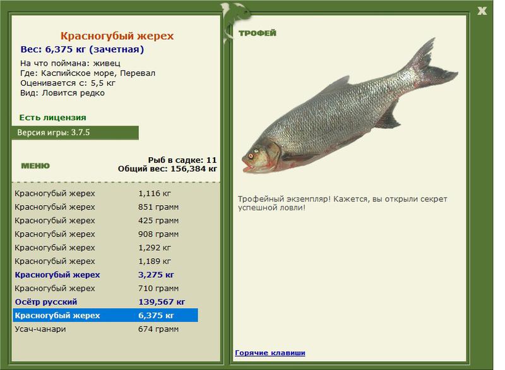The width and height of the screenshot is (505, 370).
Task: Open the МЕНЮ button
Action: coord(35,166)
